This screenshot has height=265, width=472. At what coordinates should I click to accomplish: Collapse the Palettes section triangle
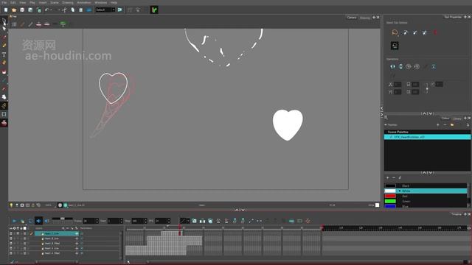click(386, 124)
